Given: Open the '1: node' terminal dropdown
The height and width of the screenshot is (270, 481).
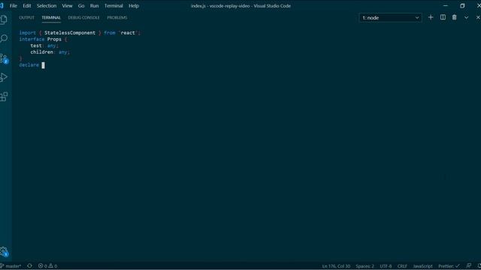Looking at the screenshot, I should tap(390, 18).
